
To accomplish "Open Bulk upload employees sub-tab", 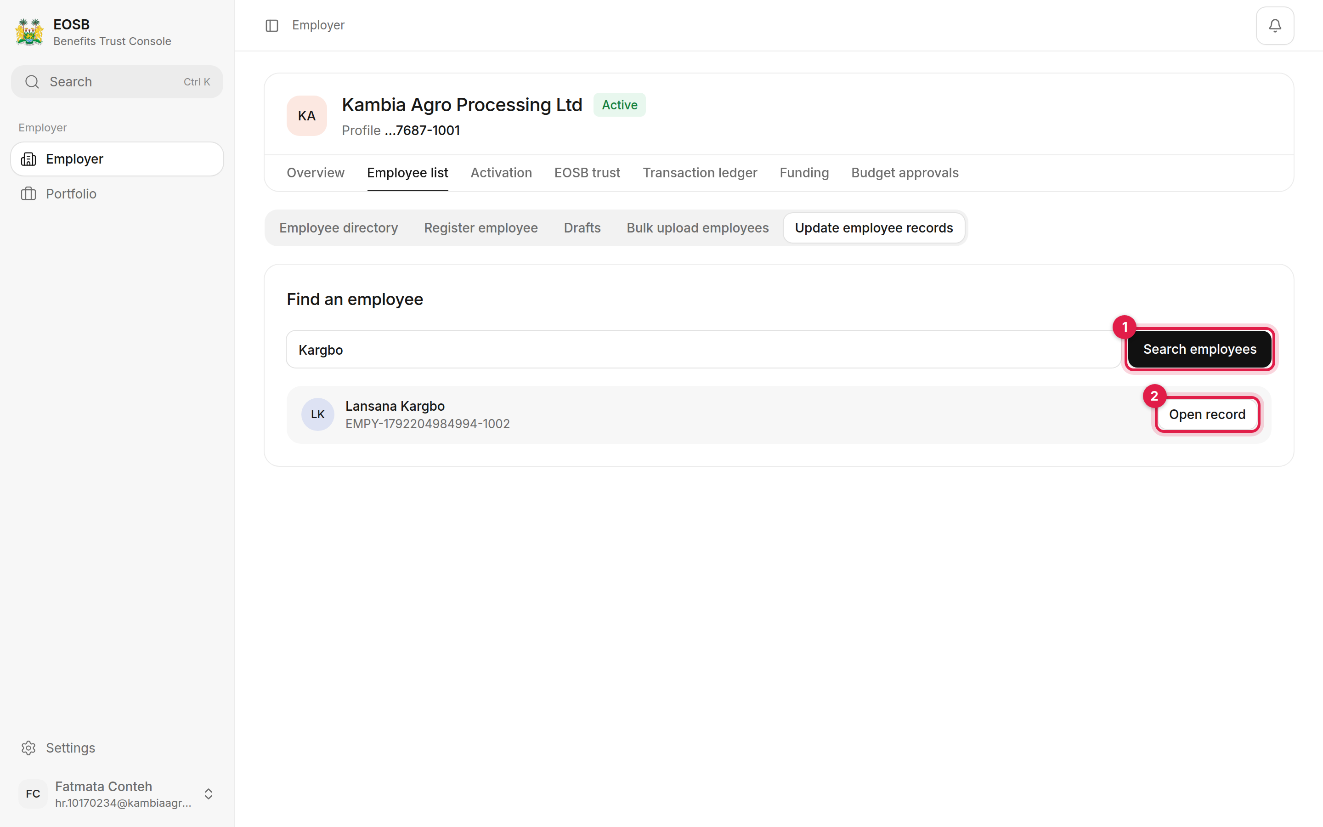I will [x=698, y=228].
